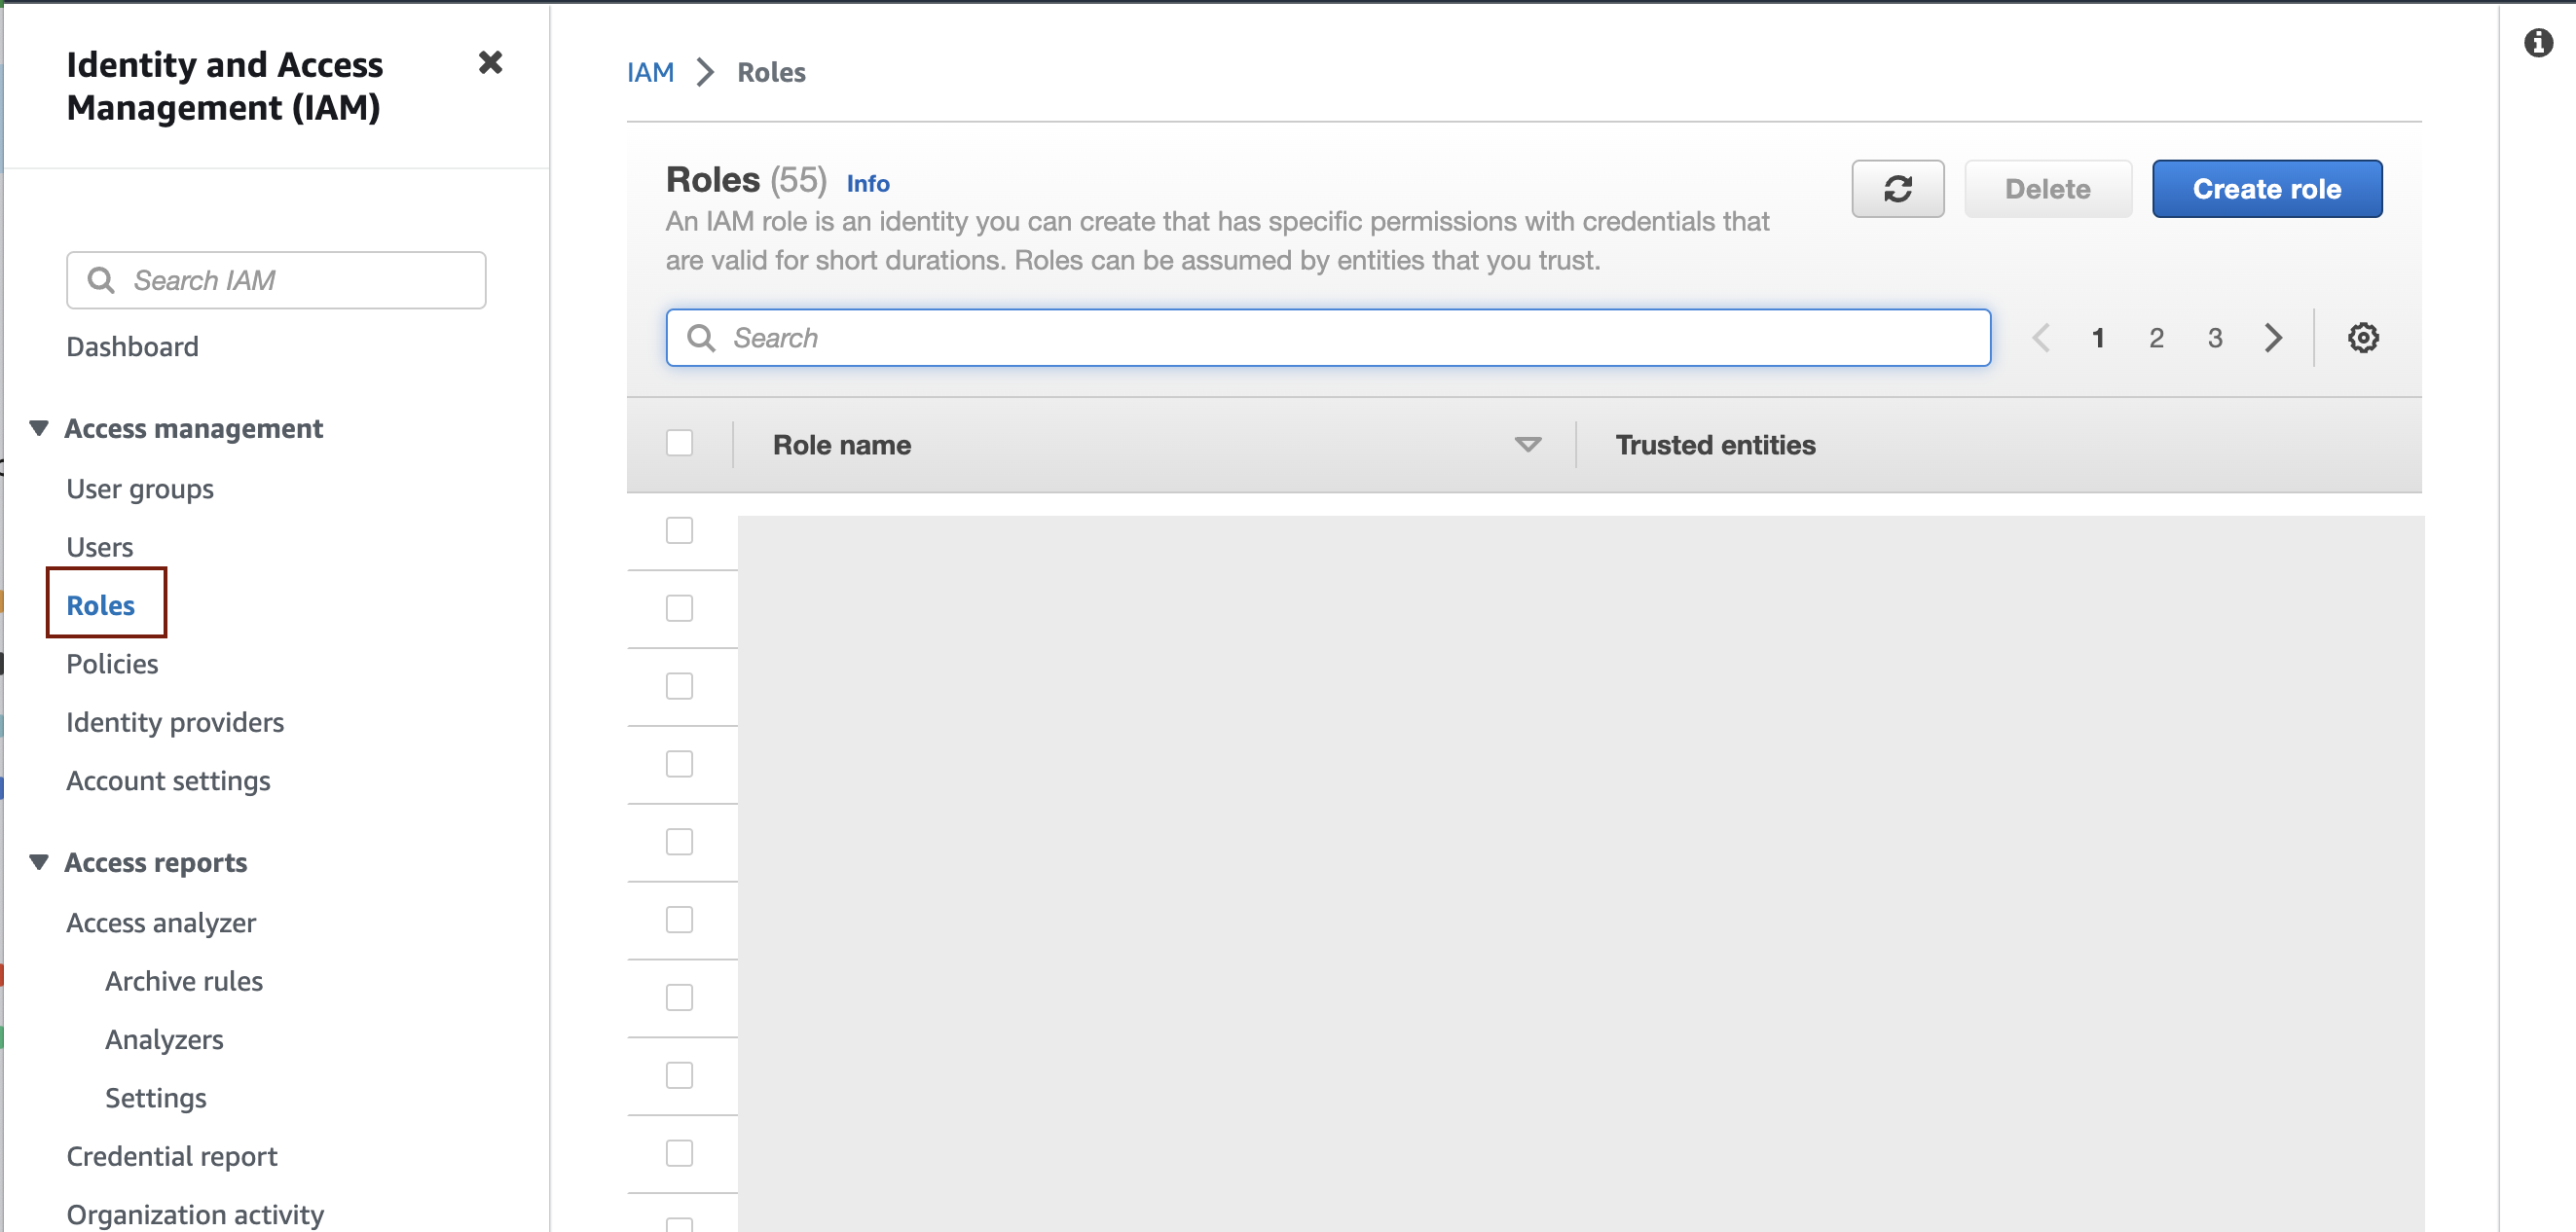Go to page 2 of roles
Screen dimensions: 2576x1232
coord(2156,338)
